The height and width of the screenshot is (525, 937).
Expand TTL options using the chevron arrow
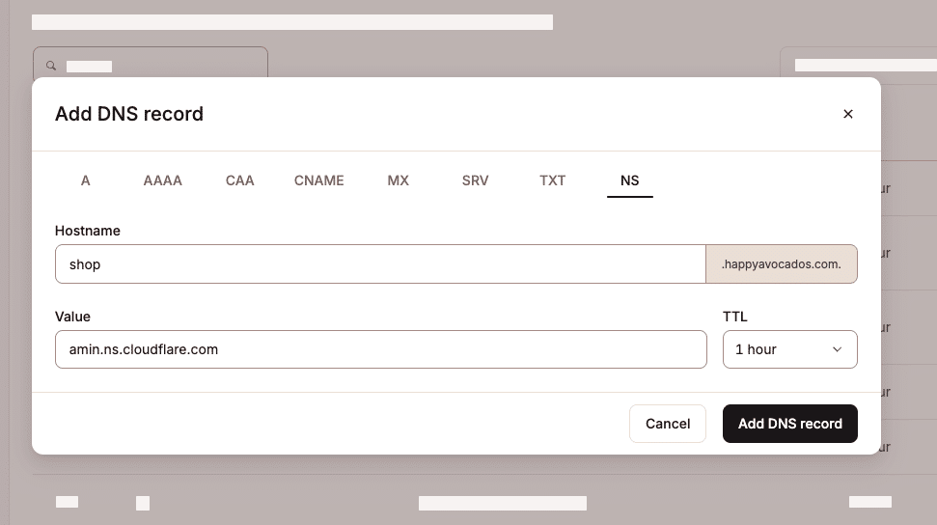[x=837, y=349]
